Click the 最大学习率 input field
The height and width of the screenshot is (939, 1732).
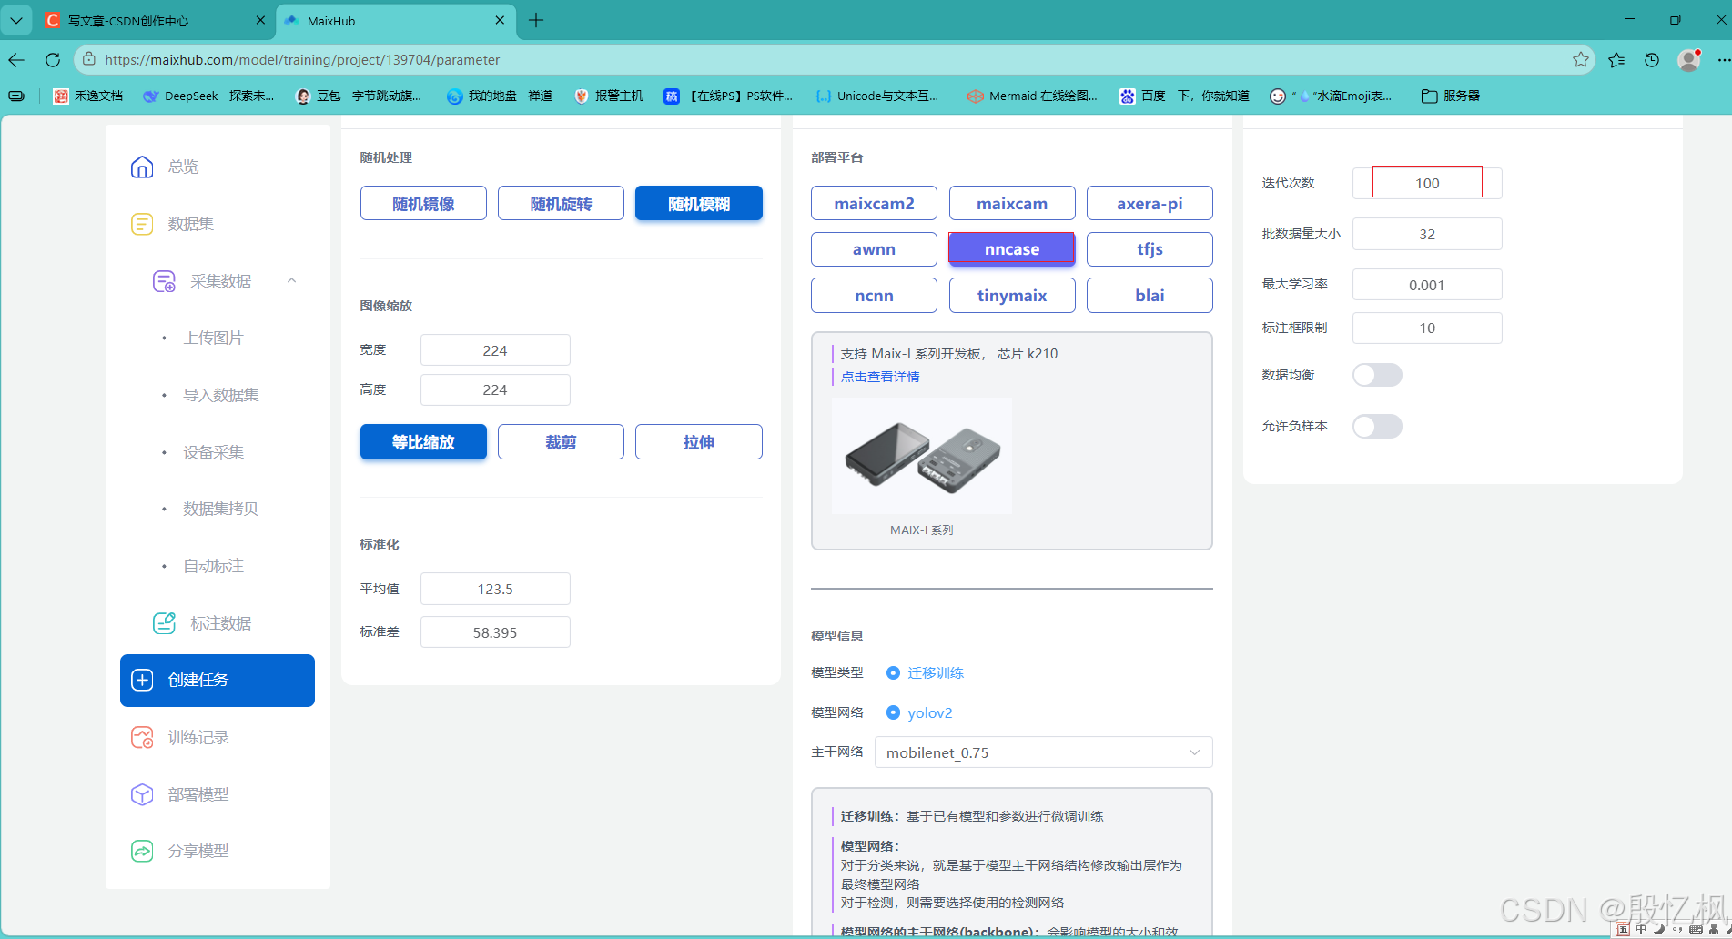click(1427, 285)
